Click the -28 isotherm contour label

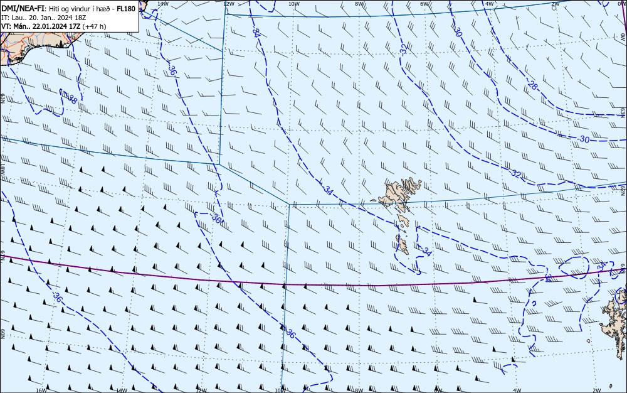click(x=532, y=85)
